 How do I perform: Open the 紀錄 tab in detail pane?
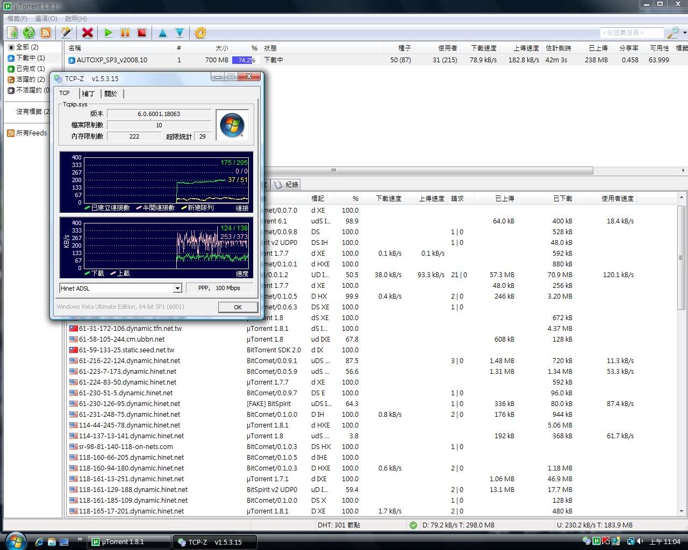(x=286, y=184)
